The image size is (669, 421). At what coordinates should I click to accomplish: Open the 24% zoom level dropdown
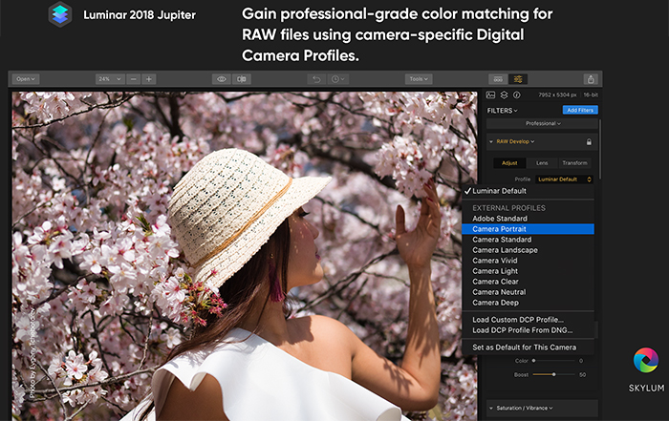110,79
